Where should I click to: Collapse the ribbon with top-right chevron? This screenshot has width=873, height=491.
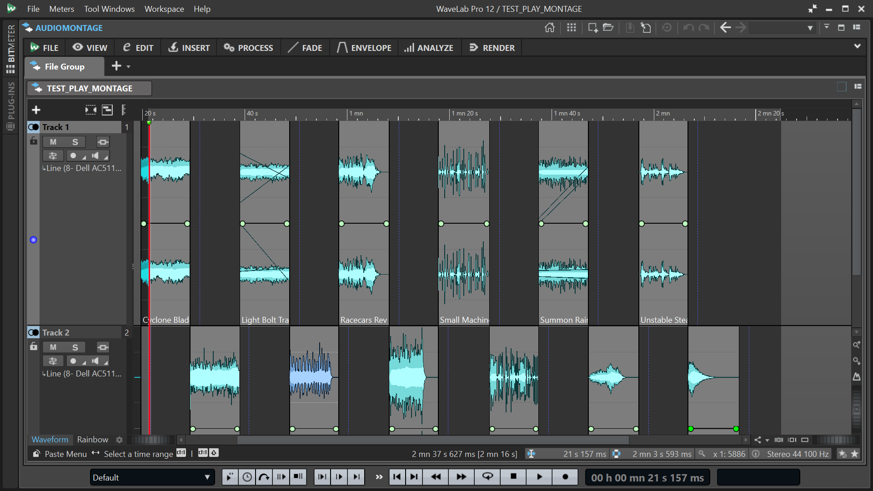point(857,46)
